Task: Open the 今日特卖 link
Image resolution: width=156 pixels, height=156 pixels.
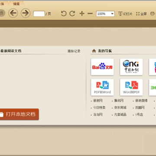Action: [99, 107]
